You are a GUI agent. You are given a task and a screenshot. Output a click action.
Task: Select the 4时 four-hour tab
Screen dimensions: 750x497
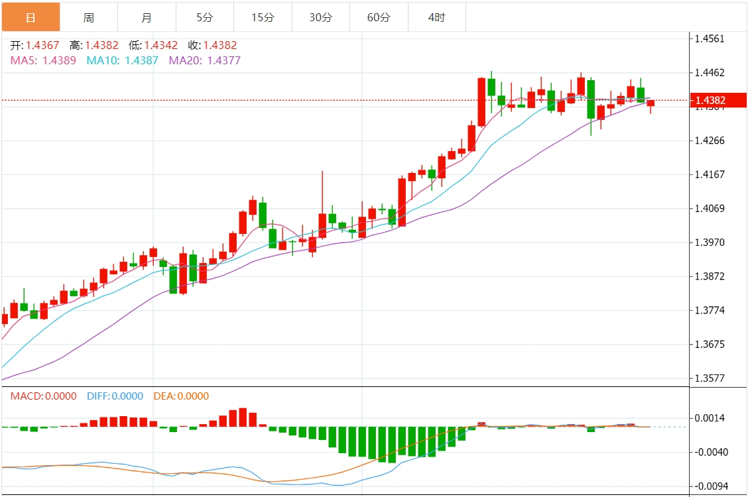point(437,18)
